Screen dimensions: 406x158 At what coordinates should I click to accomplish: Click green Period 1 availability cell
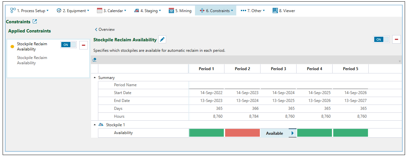point(206,133)
